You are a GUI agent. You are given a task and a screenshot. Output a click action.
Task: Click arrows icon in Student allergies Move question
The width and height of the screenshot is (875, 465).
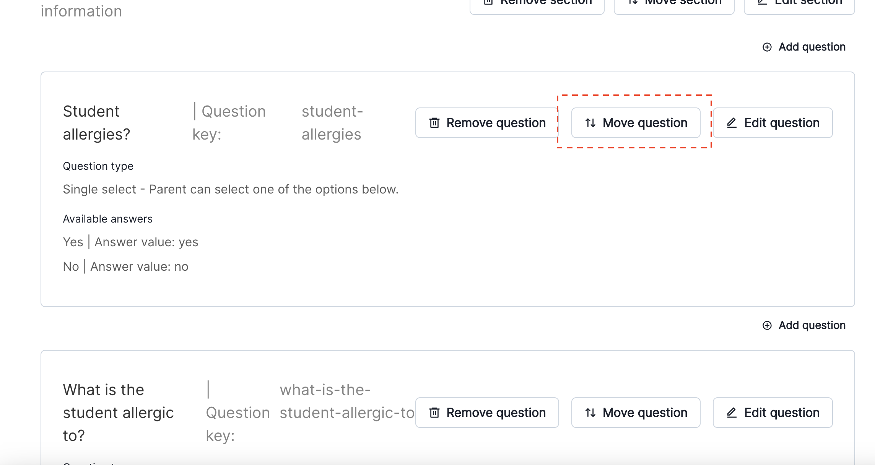click(x=590, y=123)
